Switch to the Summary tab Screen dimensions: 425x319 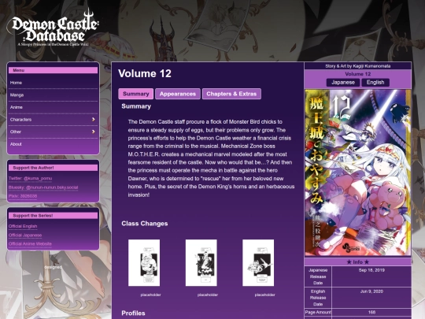[x=136, y=94]
